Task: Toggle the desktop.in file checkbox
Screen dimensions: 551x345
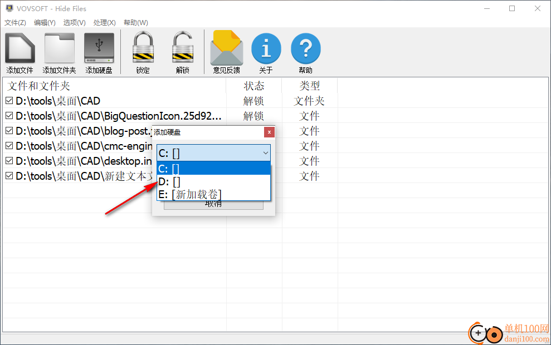Action: [x=9, y=161]
